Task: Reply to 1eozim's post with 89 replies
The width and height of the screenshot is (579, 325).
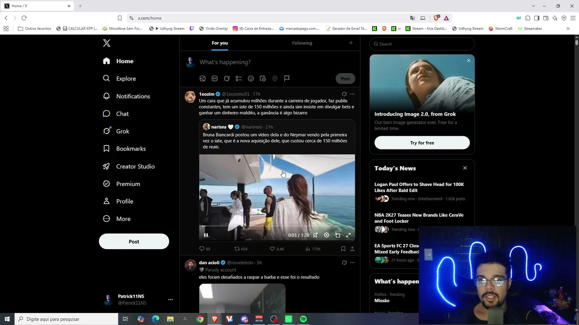Action: (x=205, y=249)
